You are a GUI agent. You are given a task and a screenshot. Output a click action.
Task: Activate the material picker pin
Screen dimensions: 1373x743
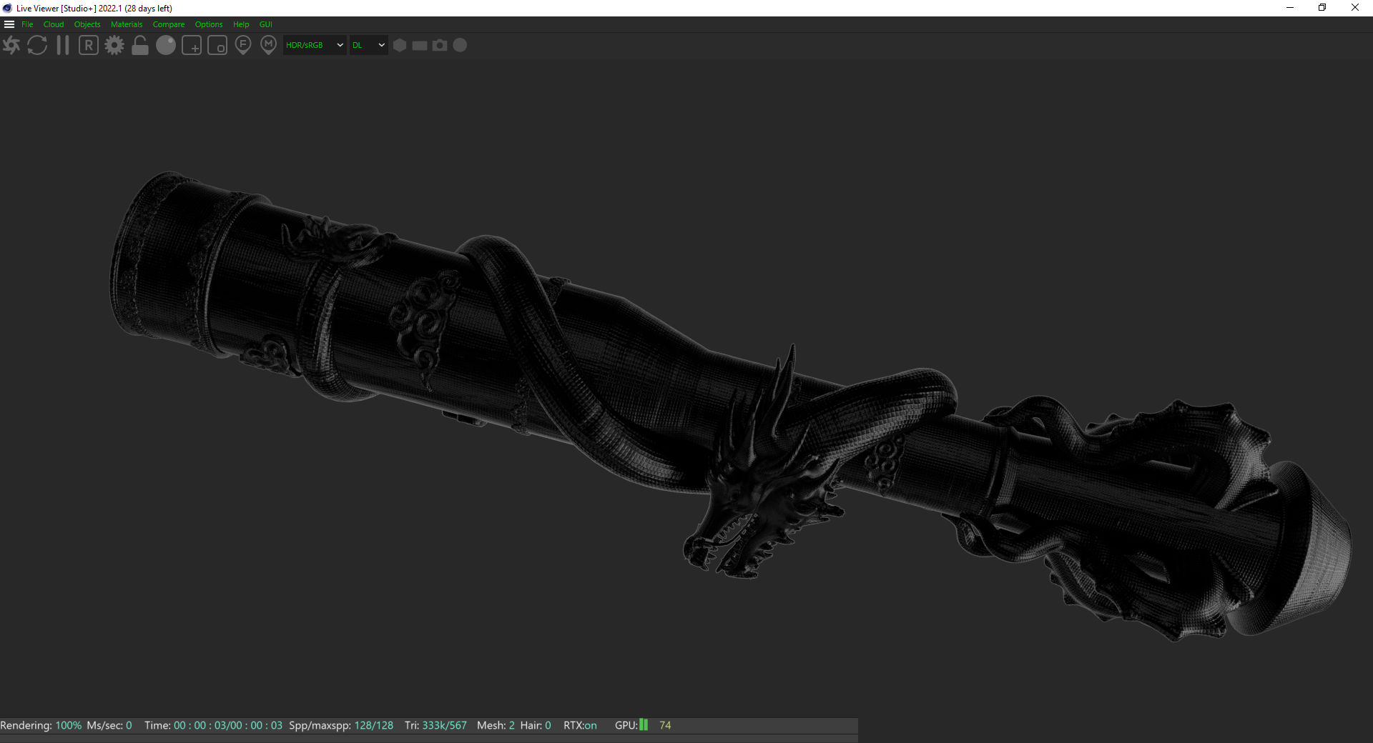268,46
